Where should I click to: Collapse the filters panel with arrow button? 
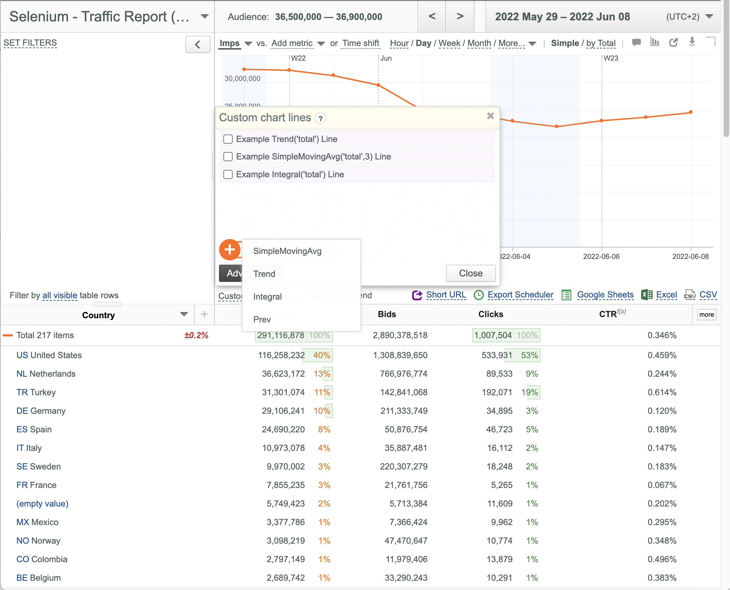198,45
